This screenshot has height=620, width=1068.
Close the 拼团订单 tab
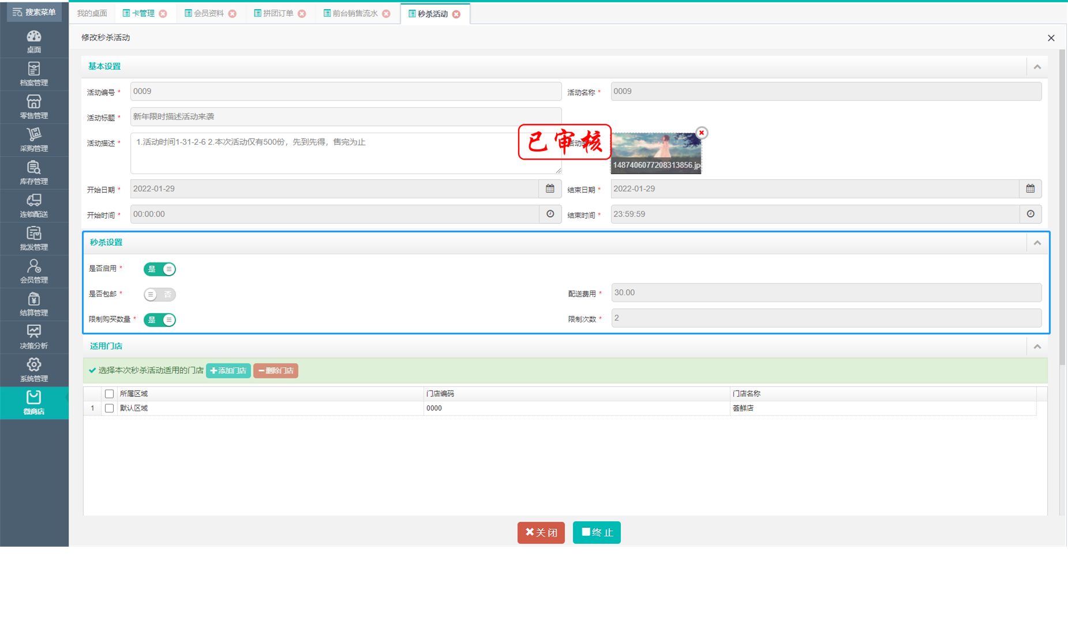click(302, 14)
